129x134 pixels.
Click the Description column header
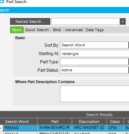coord(89,122)
